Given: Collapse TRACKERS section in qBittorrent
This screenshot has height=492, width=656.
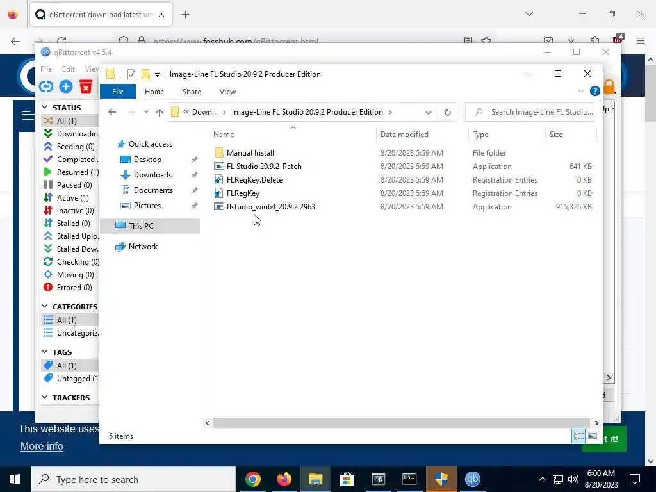Looking at the screenshot, I should click(x=45, y=397).
